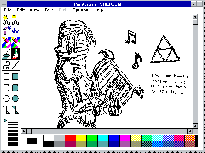Pick the dark gray color swatch

coord(60,144)
